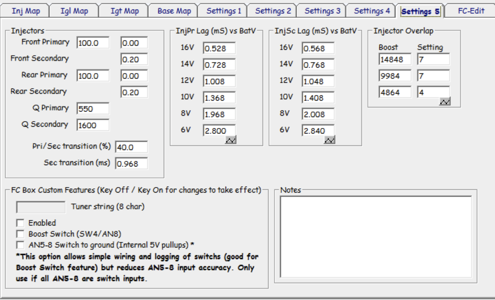Edit the 14848 Boost overlap field
Image resolution: width=495 pixels, height=300 pixels.
(x=395, y=59)
